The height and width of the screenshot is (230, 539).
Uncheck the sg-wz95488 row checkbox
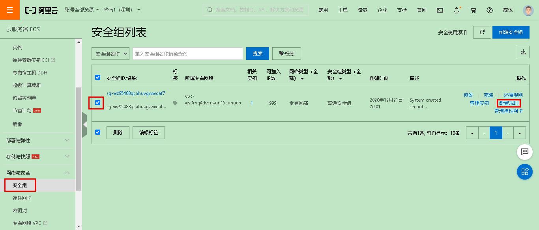98,103
